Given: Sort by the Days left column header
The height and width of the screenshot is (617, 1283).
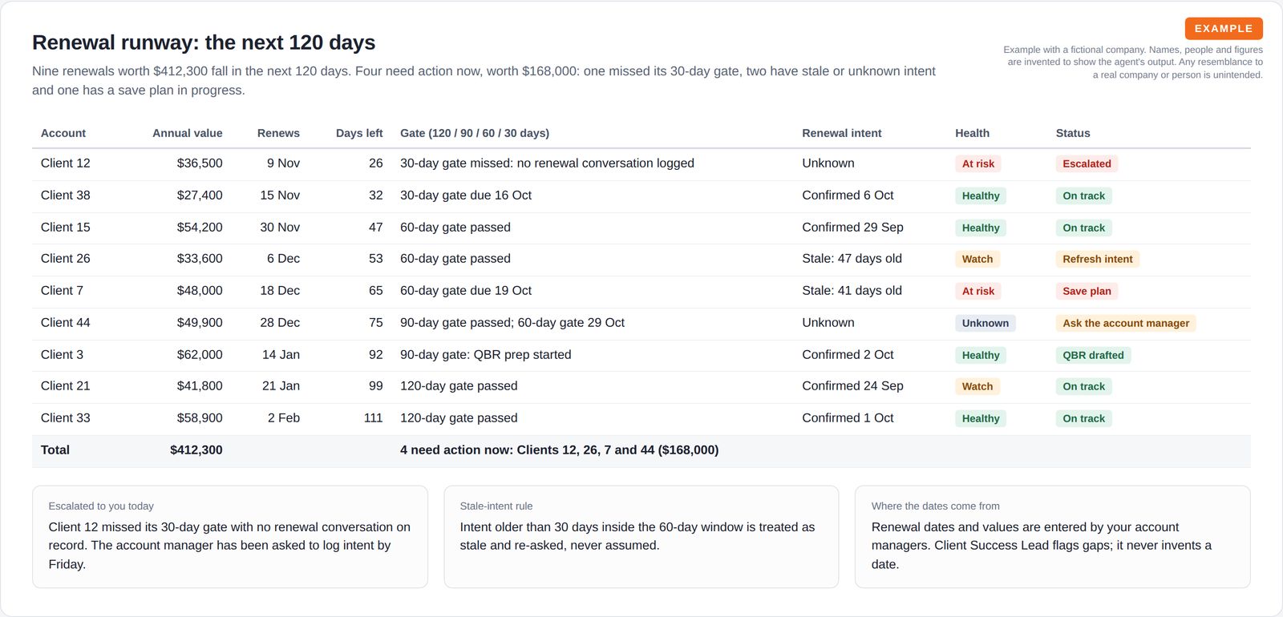Looking at the screenshot, I should point(359,133).
